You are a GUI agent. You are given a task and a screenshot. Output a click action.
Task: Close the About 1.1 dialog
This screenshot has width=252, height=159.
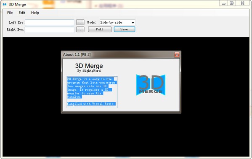coord(177,55)
